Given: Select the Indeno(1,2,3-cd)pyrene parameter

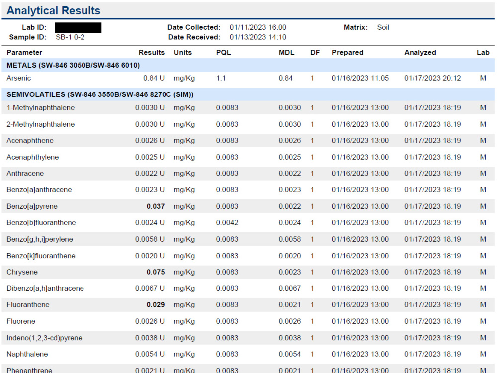Looking at the screenshot, I should [44, 338].
